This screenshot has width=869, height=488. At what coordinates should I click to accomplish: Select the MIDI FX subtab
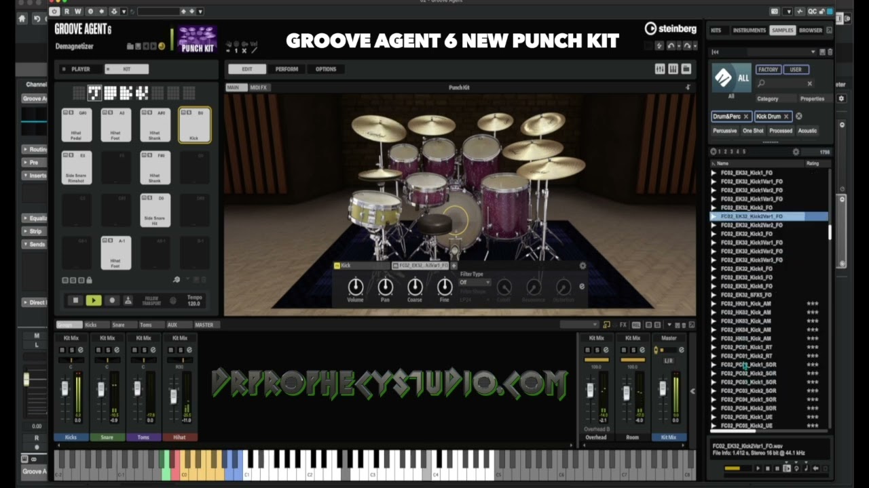click(259, 87)
